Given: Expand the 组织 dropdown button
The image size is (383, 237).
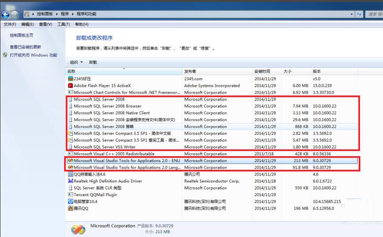Looking at the screenshot, I should coord(76,62).
